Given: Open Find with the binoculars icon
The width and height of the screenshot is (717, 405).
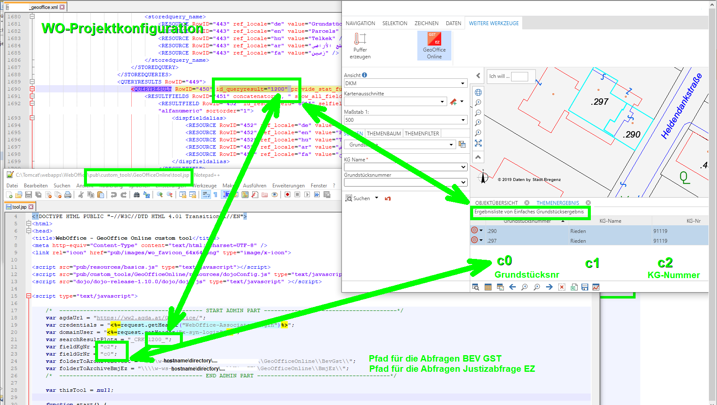Looking at the screenshot, I should pos(136,195).
